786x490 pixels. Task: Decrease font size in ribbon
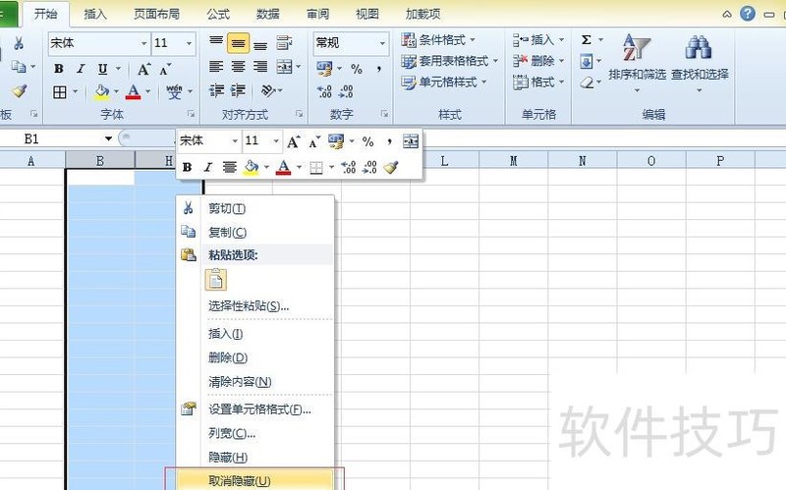[x=165, y=69]
